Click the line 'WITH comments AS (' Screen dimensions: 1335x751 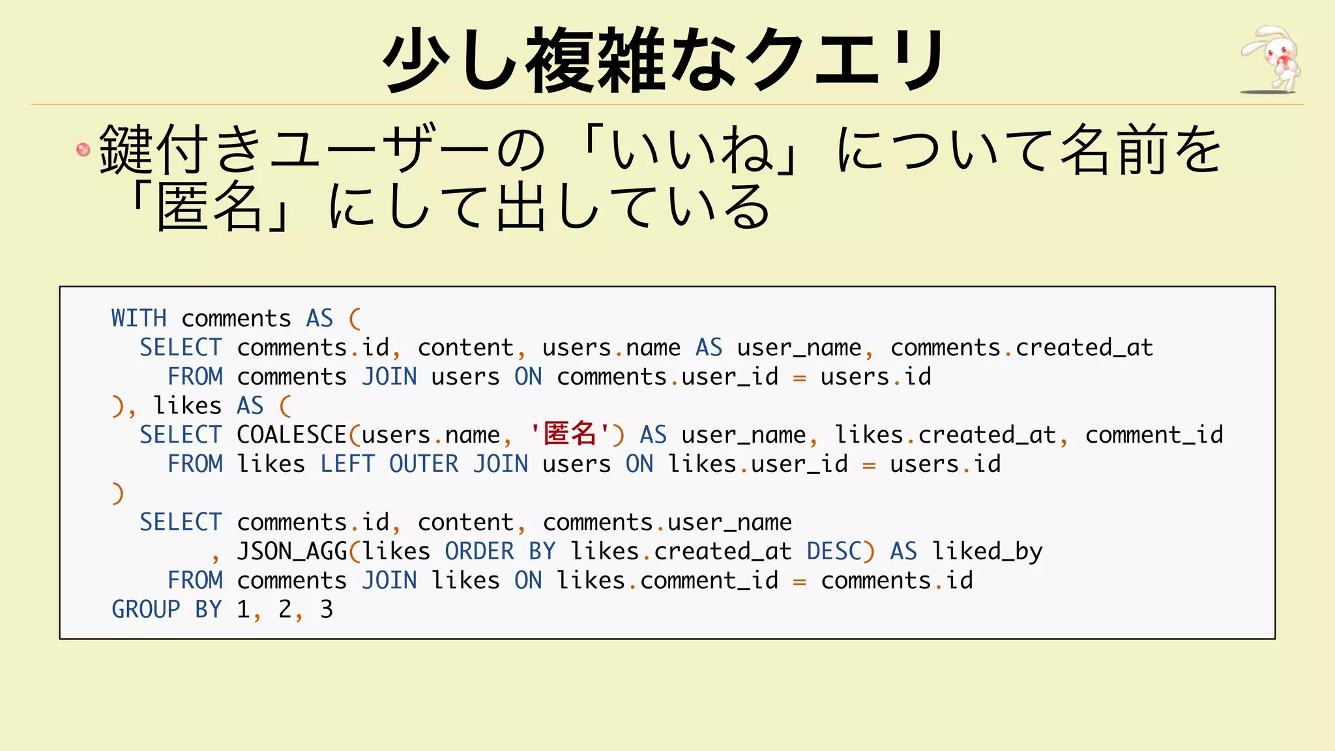236,318
